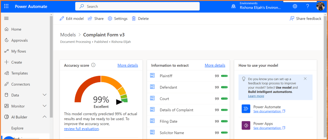Image resolution: width=328 pixels, height=140 pixels.
Task: Click the accuracy score info icon
Action: click(94, 65)
